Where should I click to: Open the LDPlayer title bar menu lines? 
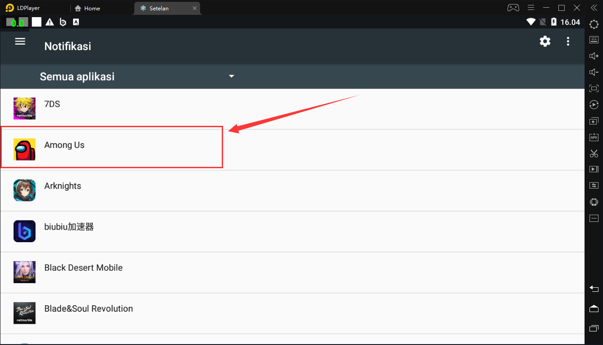[x=531, y=8]
